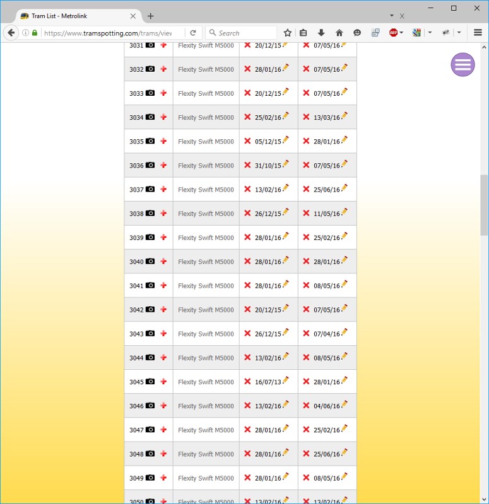Go to the home page icon

point(339,33)
